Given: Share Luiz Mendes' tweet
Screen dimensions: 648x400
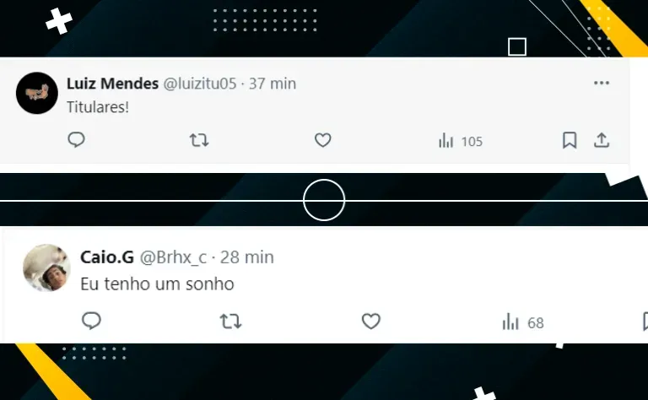Looking at the screenshot, I should coord(602,140).
